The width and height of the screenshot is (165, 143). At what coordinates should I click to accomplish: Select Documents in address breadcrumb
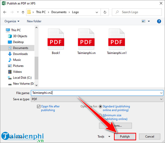pos(59,12)
